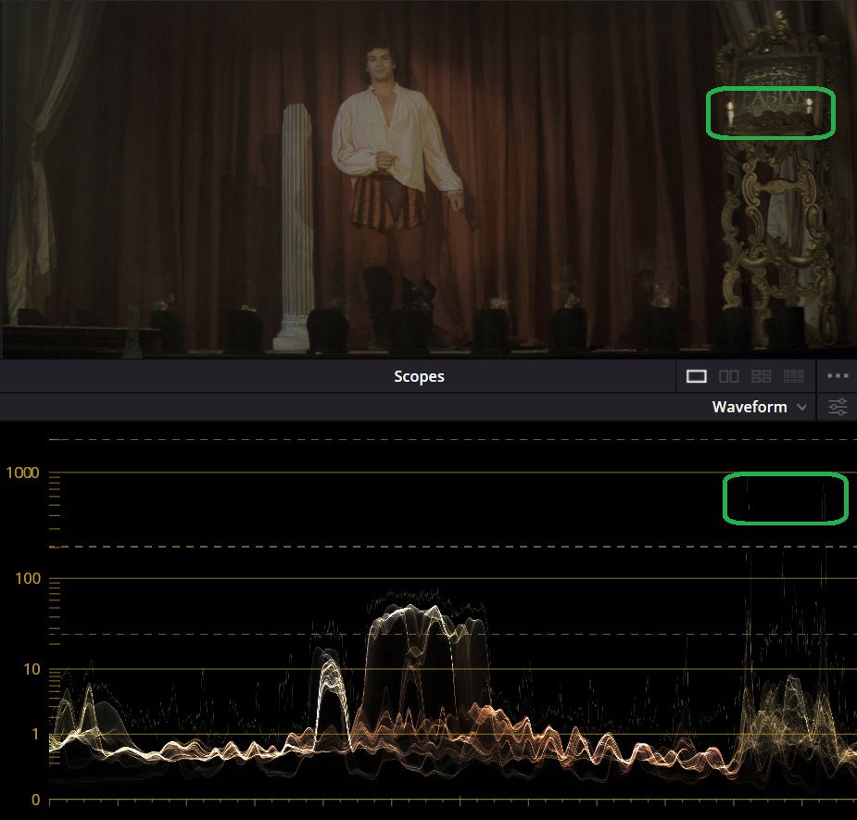
Task: Select the single scope layout icon
Action: (697, 376)
